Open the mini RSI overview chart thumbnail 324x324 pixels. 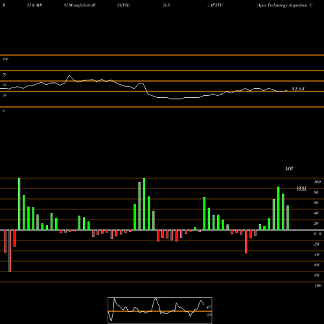point(160,310)
